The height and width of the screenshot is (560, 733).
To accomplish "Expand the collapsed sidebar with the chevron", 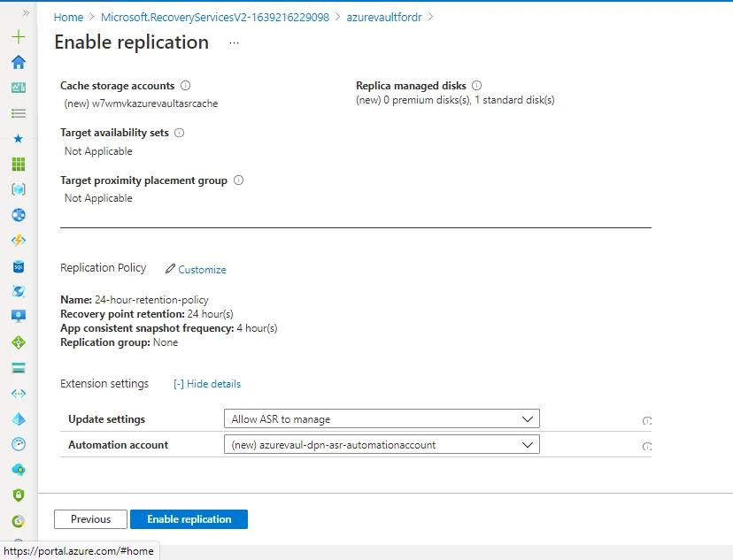I will 25,12.
